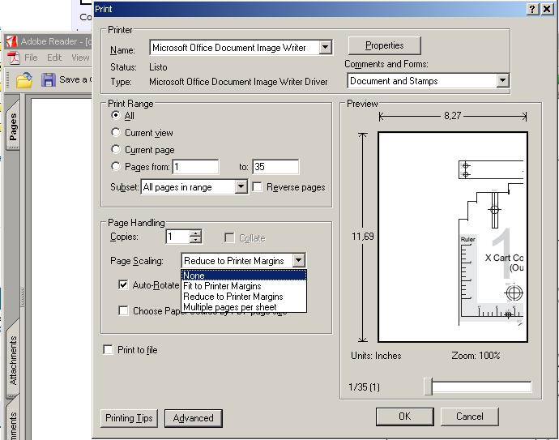Screen dimensions: 559x440
Task: Click the Open folder icon in Adobe Reader toolbar
Action: click(24, 79)
